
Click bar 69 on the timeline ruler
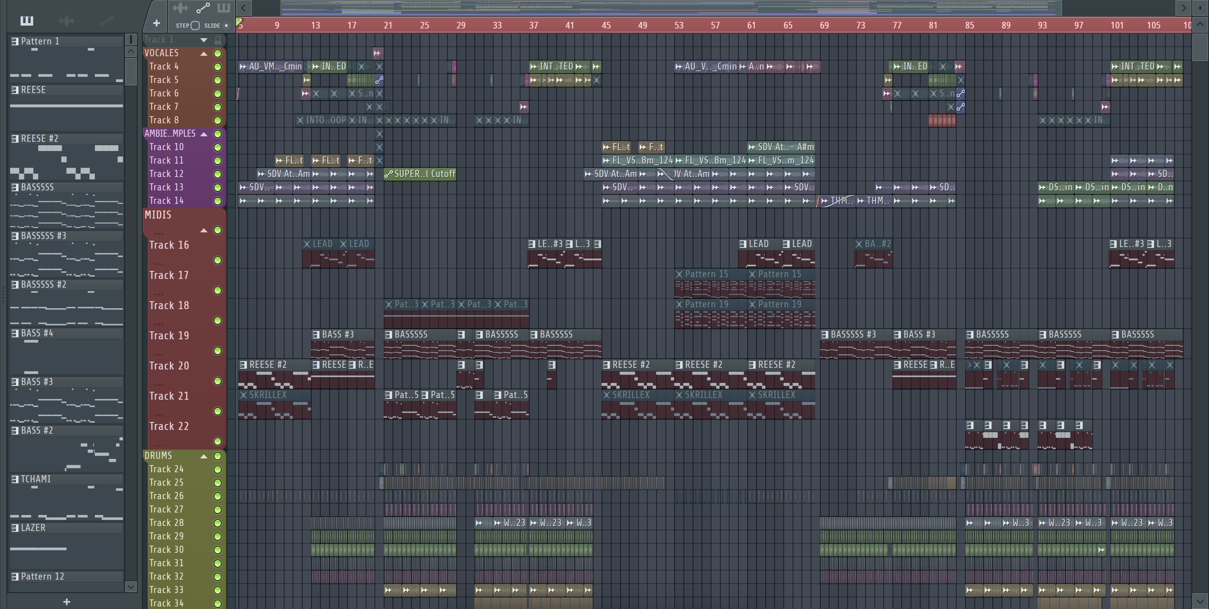coord(824,25)
